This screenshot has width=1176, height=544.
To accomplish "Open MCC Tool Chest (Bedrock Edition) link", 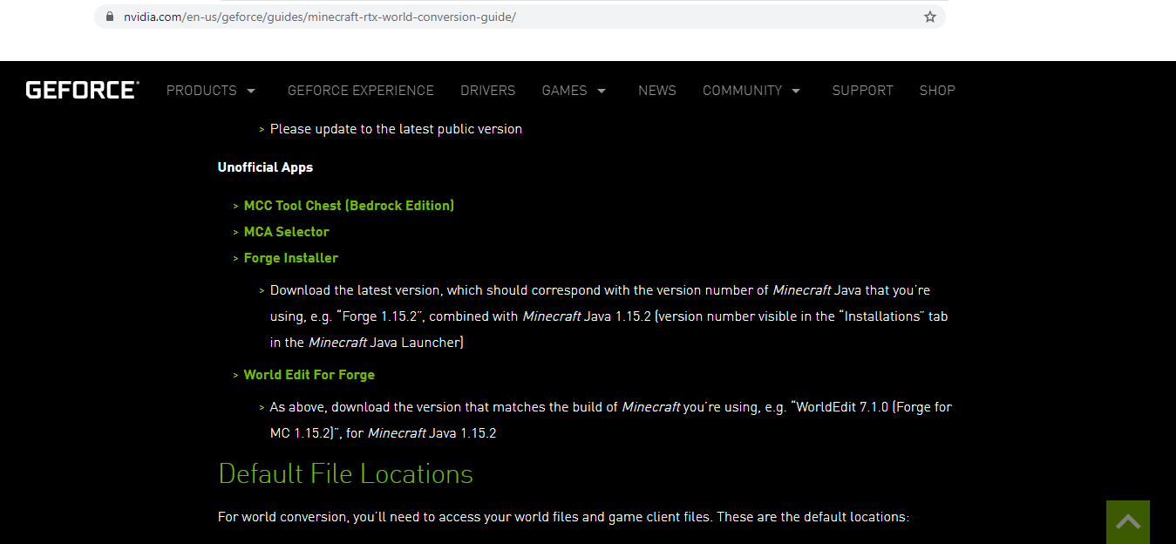I will (x=349, y=206).
